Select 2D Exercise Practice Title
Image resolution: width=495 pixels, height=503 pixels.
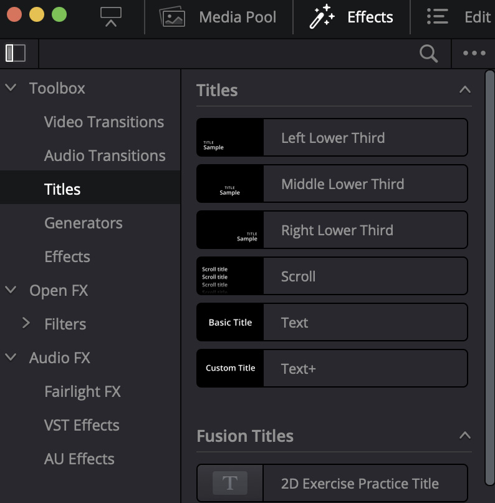(360, 484)
